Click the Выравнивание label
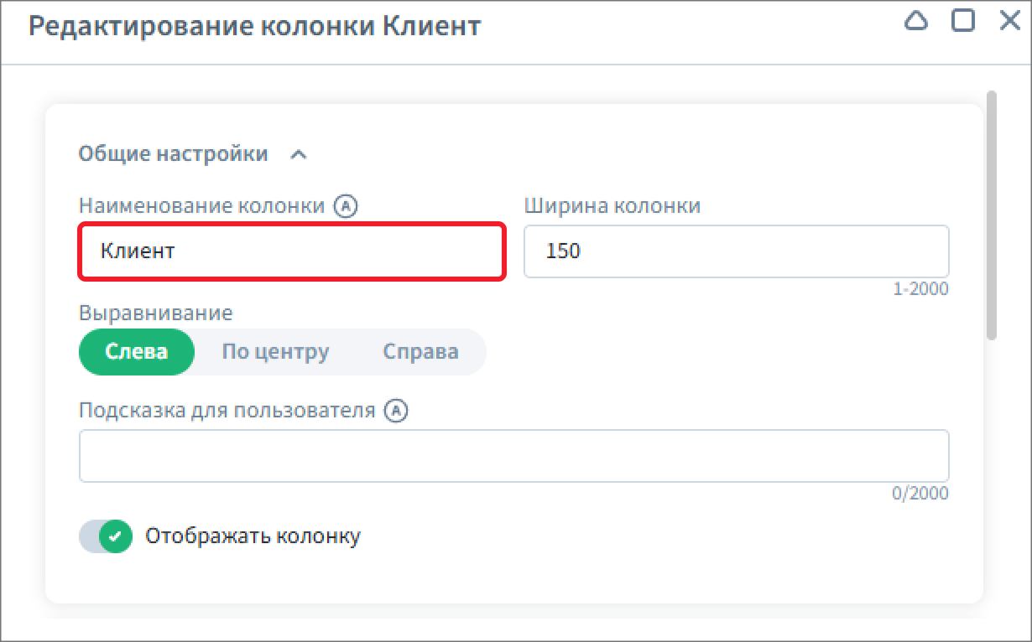Viewport: 1032px width, 642px height. tap(155, 313)
